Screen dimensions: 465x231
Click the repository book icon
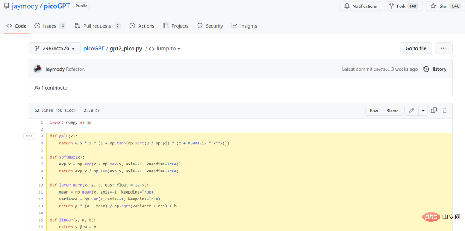(6, 6)
